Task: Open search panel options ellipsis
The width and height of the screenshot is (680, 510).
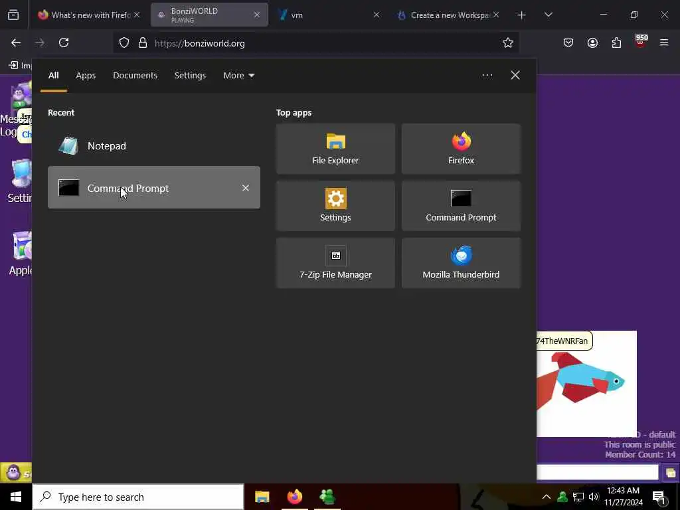Action: pos(487,76)
